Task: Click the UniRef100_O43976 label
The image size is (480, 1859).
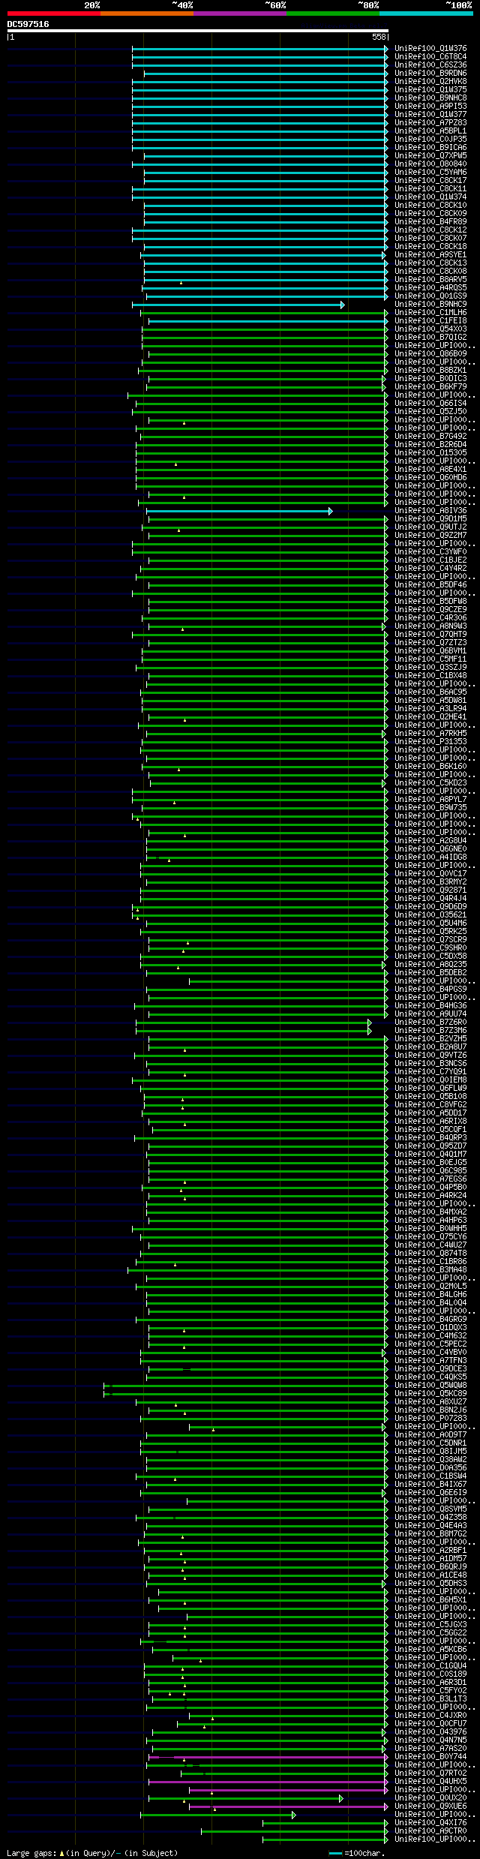Action: [430, 1731]
